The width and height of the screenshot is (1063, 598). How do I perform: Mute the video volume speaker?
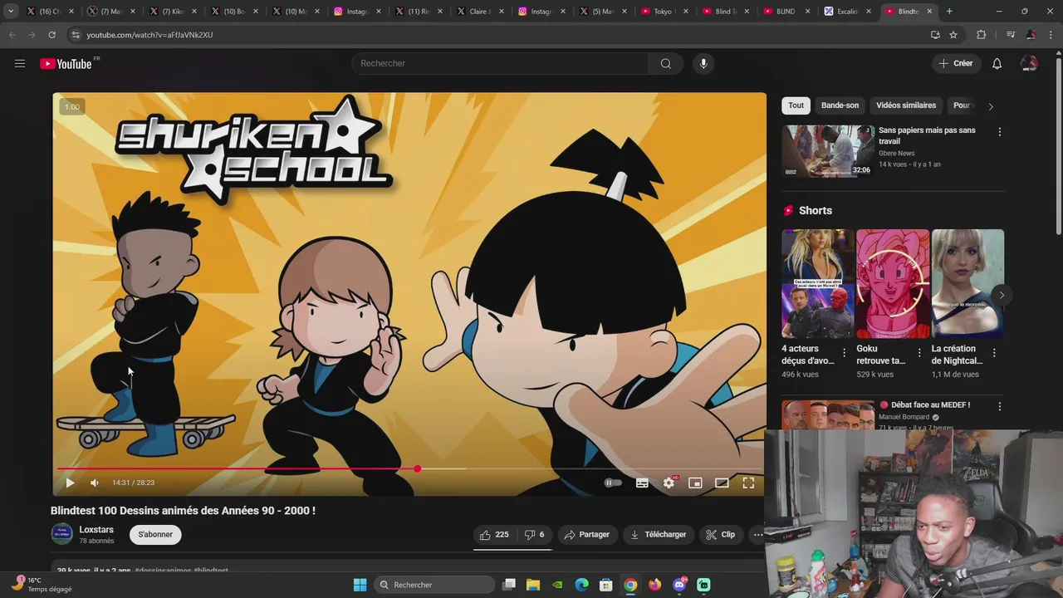coord(95,483)
